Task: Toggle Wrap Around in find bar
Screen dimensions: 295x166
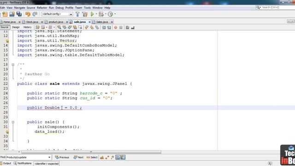Action: (123, 157)
